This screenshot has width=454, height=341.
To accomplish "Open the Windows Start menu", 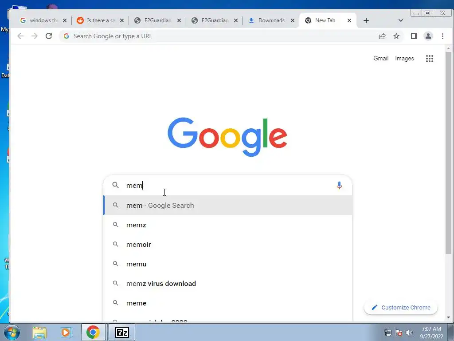I will point(11,332).
